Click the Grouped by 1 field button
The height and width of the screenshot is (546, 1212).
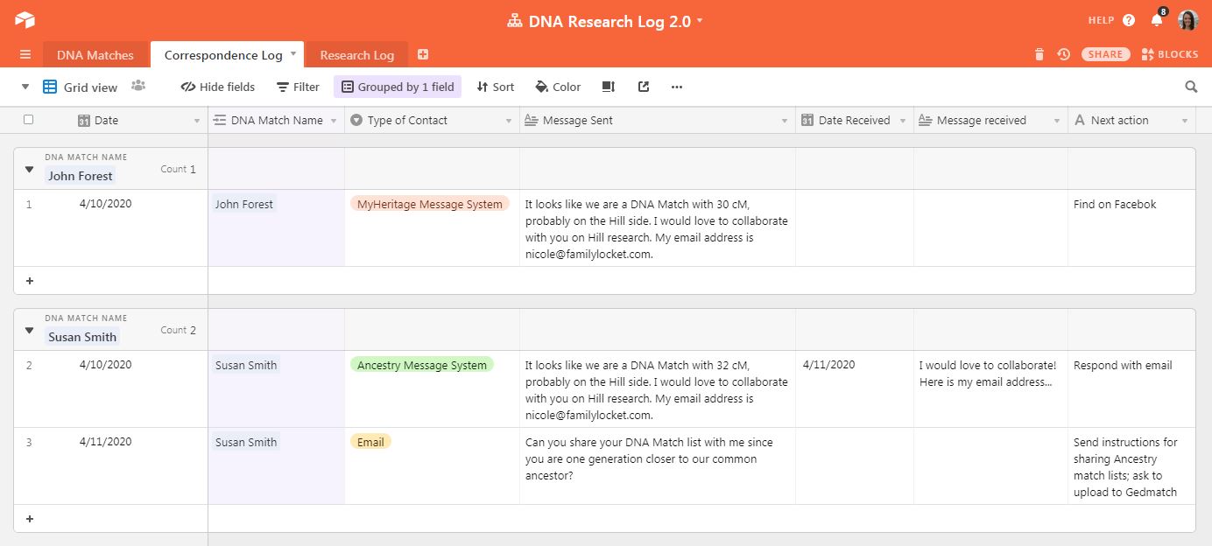[398, 87]
